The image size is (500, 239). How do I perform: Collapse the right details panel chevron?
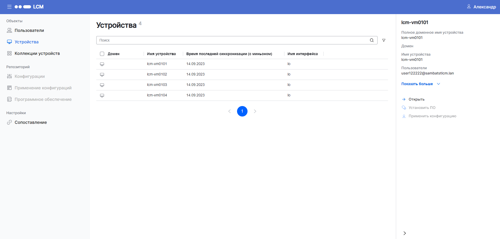[x=405, y=233]
